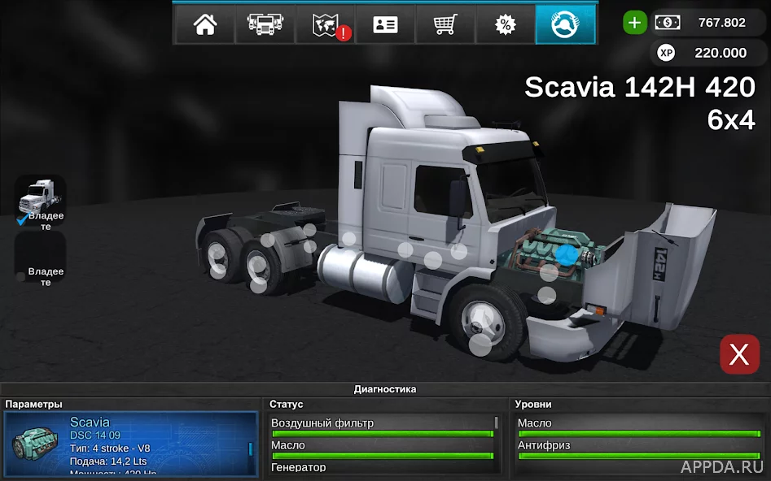Click the Масло status green bar

coord(383,456)
